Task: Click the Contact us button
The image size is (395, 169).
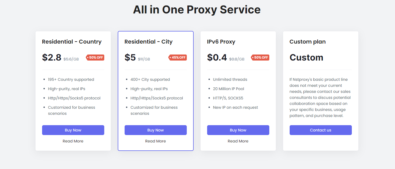Action: click(320, 130)
